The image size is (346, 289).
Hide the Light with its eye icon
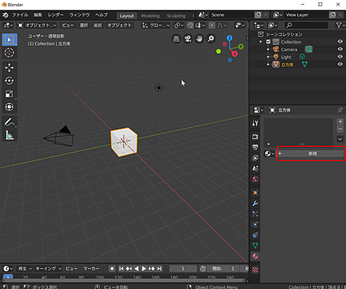click(340, 57)
